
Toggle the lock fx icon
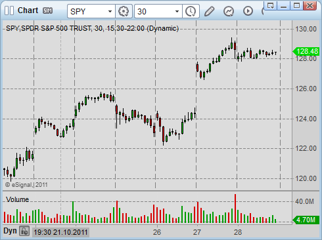click(x=24, y=231)
